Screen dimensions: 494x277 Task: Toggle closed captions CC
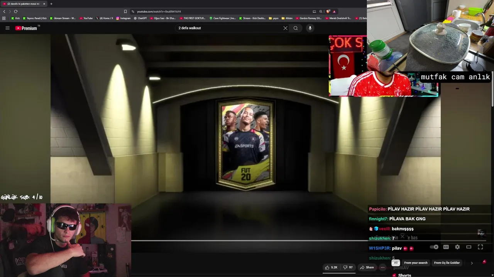point(446,247)
